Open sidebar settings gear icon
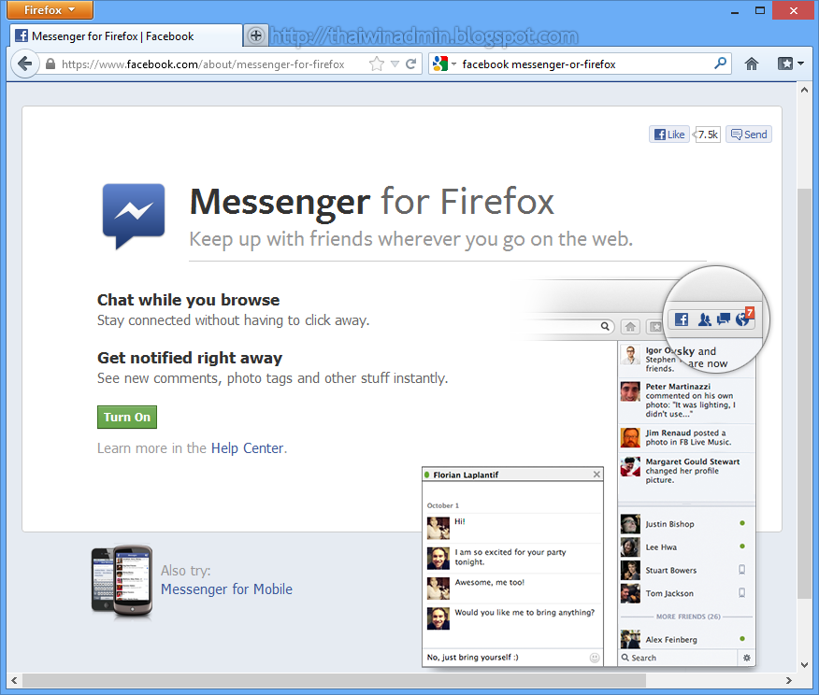 tap(746, 658)
